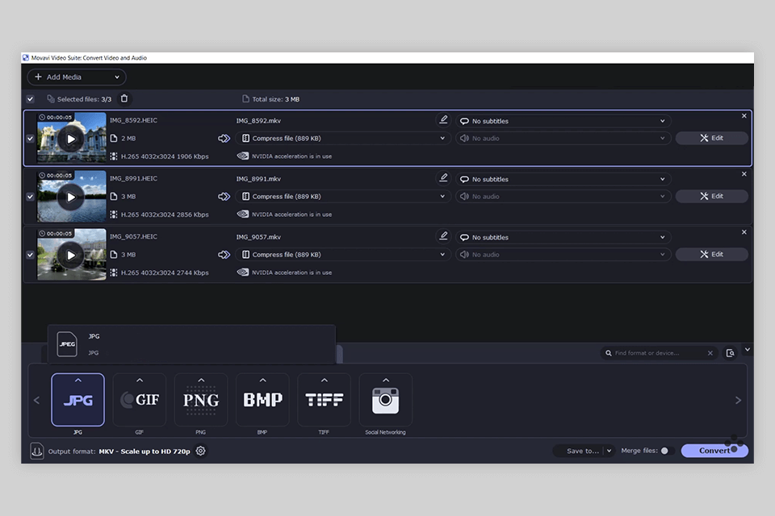Expand the PNG presets chevron
775x516 pixels.
click(x=201, y=381)
